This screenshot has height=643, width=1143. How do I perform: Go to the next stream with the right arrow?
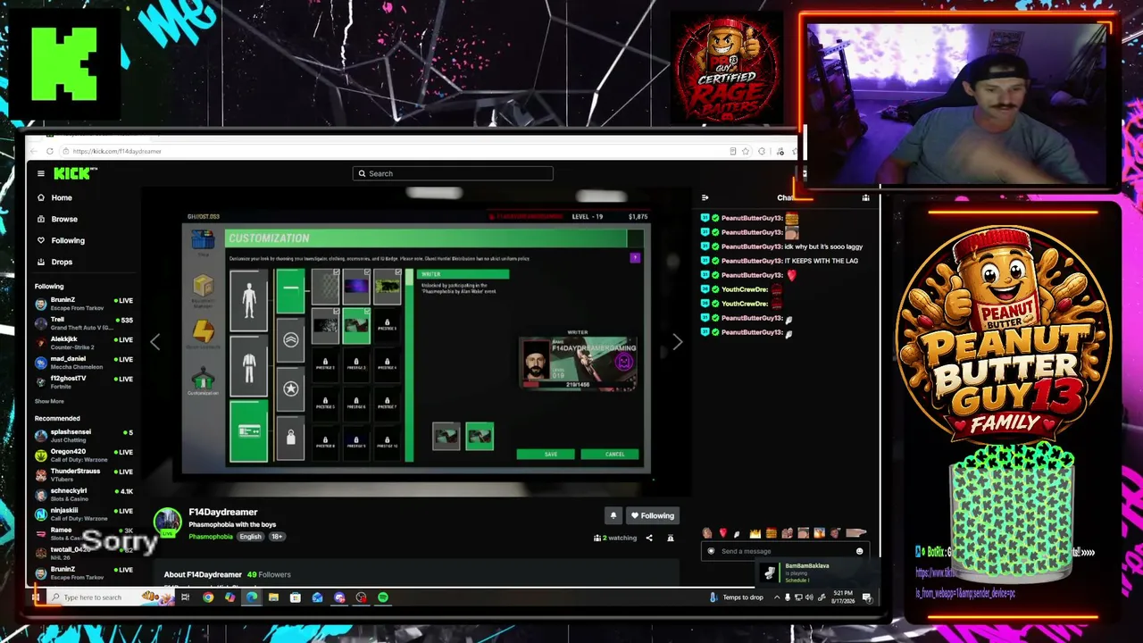click(677, 342)
